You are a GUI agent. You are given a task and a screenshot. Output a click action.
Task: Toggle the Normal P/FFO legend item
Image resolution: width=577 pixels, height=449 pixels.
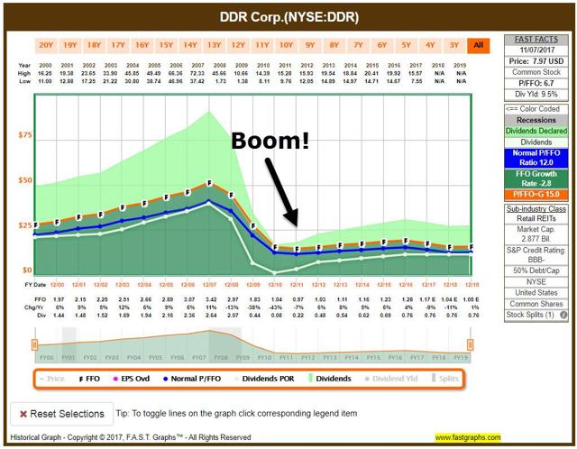tap(191, 379)
